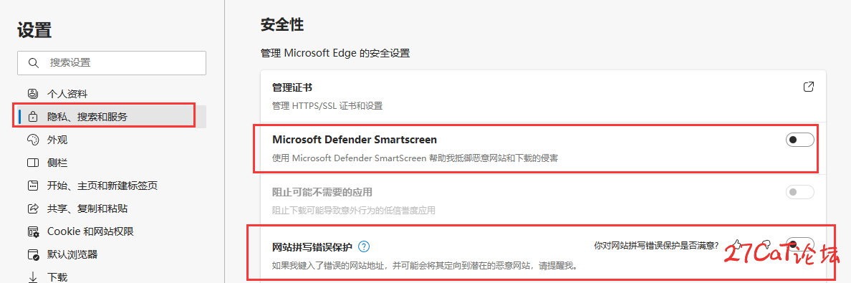The image size is (851, 283).
Task: Open 管理证书 via the external link icon
Action: pyautogui.click(x=808, y=87)
